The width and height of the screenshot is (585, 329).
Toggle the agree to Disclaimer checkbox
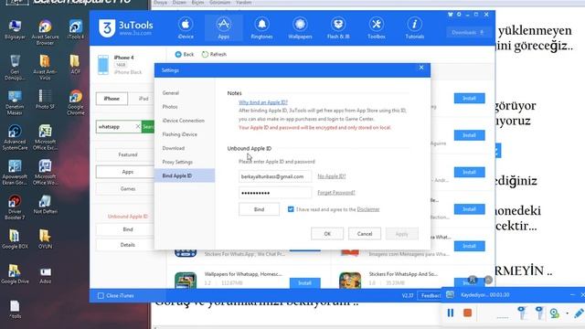click(x=291, y=209)
